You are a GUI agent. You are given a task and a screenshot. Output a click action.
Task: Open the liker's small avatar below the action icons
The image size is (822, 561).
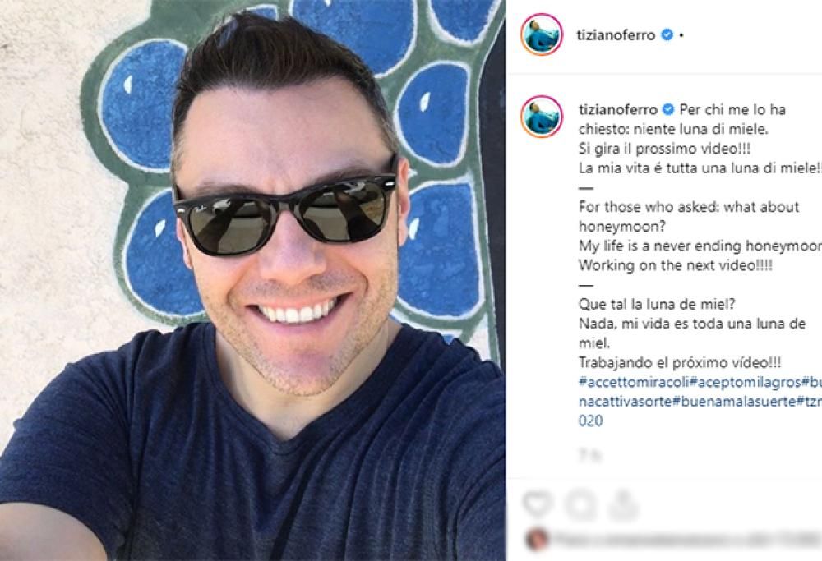coord(536,540)
